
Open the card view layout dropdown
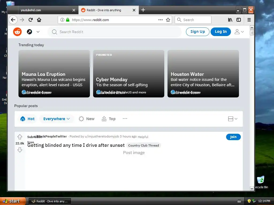[x=233, y=119]
